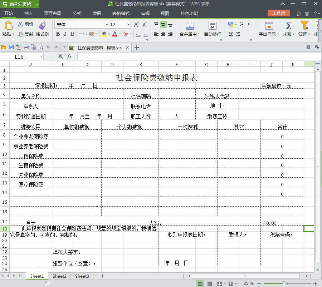Open the WPS 表格 application menu dropdown arrow

37,4
